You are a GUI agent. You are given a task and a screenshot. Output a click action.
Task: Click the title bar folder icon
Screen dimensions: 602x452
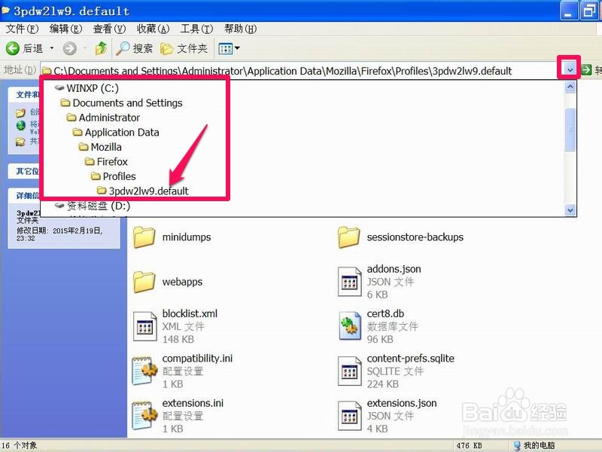tap(5, 10)
